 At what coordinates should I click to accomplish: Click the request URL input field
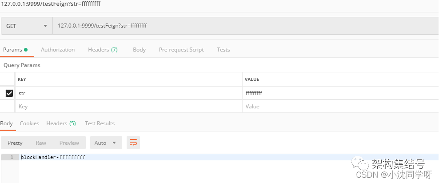click(x=244, y=26)
